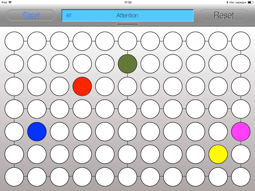Select the red circle
This screenshot has height=191, width=255.
pyautogui.click(x=82, y=86)
